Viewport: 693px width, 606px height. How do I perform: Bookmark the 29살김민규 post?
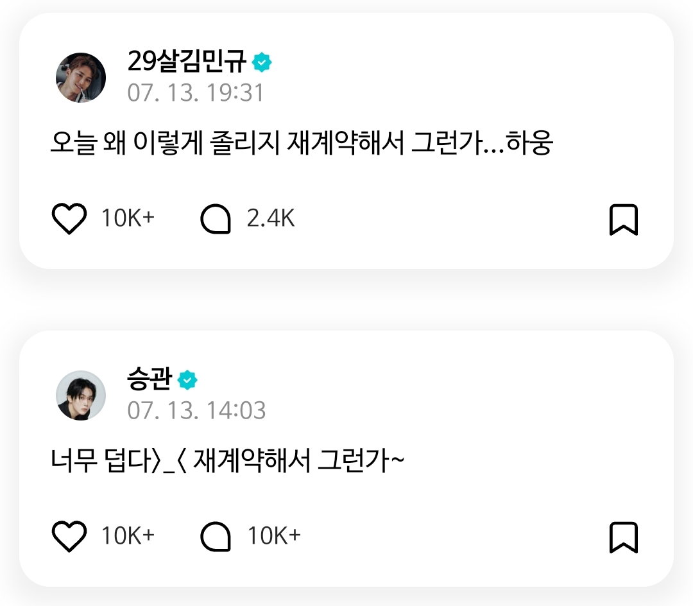pos(624,220)
